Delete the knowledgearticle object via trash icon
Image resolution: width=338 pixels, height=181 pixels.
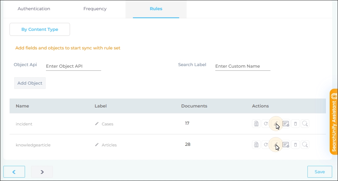(295, 145)
